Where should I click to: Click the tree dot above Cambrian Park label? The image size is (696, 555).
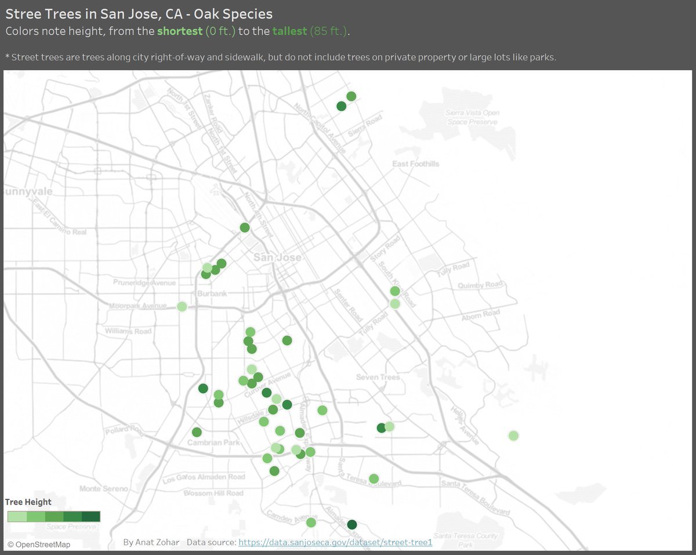(x=197, y=432)
